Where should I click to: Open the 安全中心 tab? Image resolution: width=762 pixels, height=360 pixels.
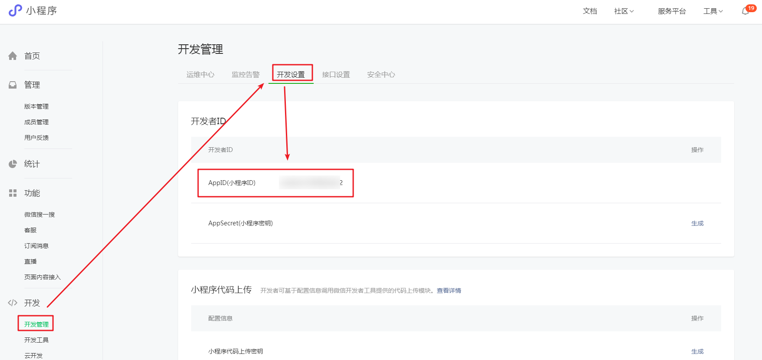click(381, 75)
